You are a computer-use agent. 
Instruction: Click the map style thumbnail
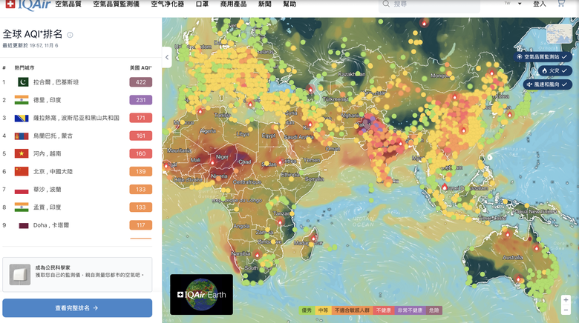click(559, 34)
